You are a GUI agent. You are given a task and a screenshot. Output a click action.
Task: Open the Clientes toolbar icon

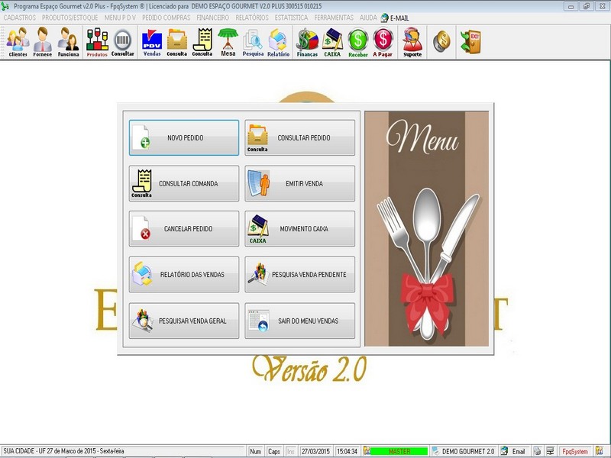(x=18, y=42)
